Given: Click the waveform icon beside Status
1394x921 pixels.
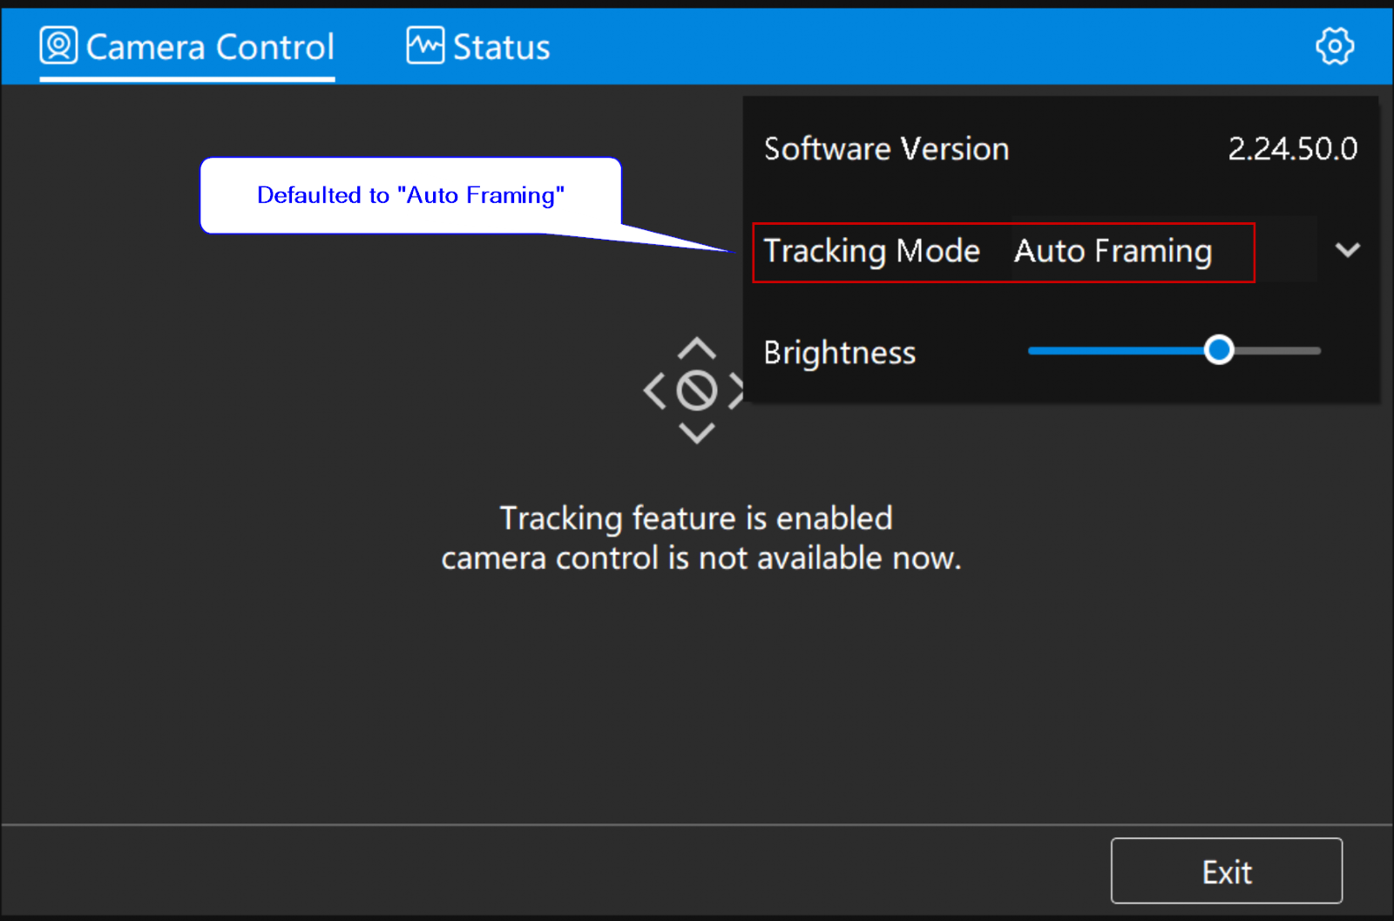Looking at the screenshot, I should 424,45.
